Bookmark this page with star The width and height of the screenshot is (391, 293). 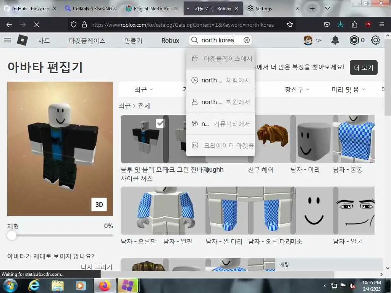(289, 24)
